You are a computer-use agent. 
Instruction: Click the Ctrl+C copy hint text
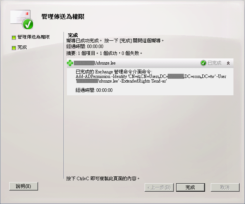pyautogui.click(x=103, y=178)
